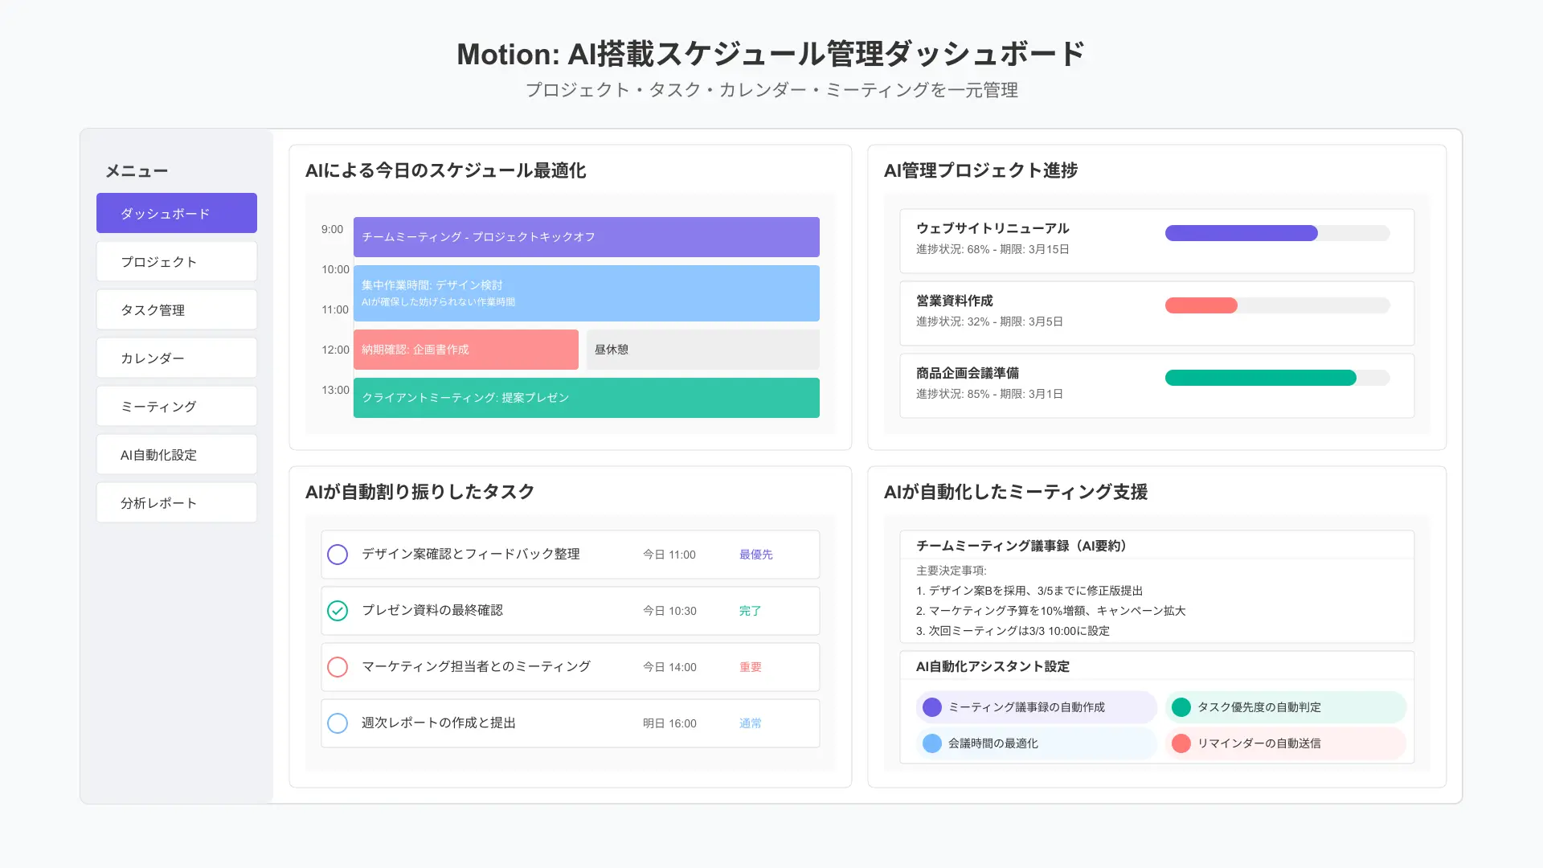The width and height of the screenshot is (1543, 868).
Task: Click the 完了 status label
Action: pyautogui.click(x=751, y=611)
